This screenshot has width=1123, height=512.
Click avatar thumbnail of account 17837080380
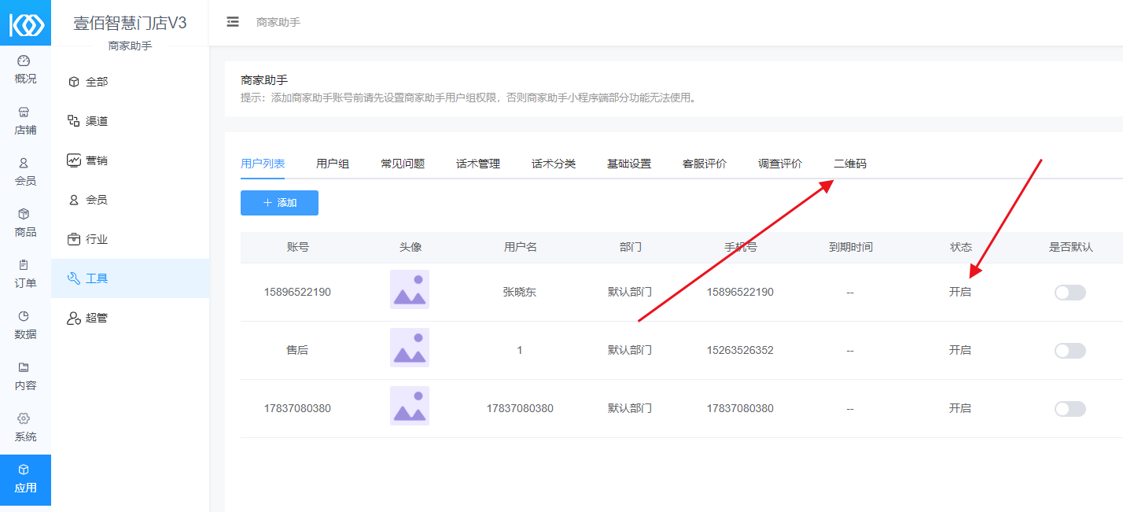[x=410, y=406]
